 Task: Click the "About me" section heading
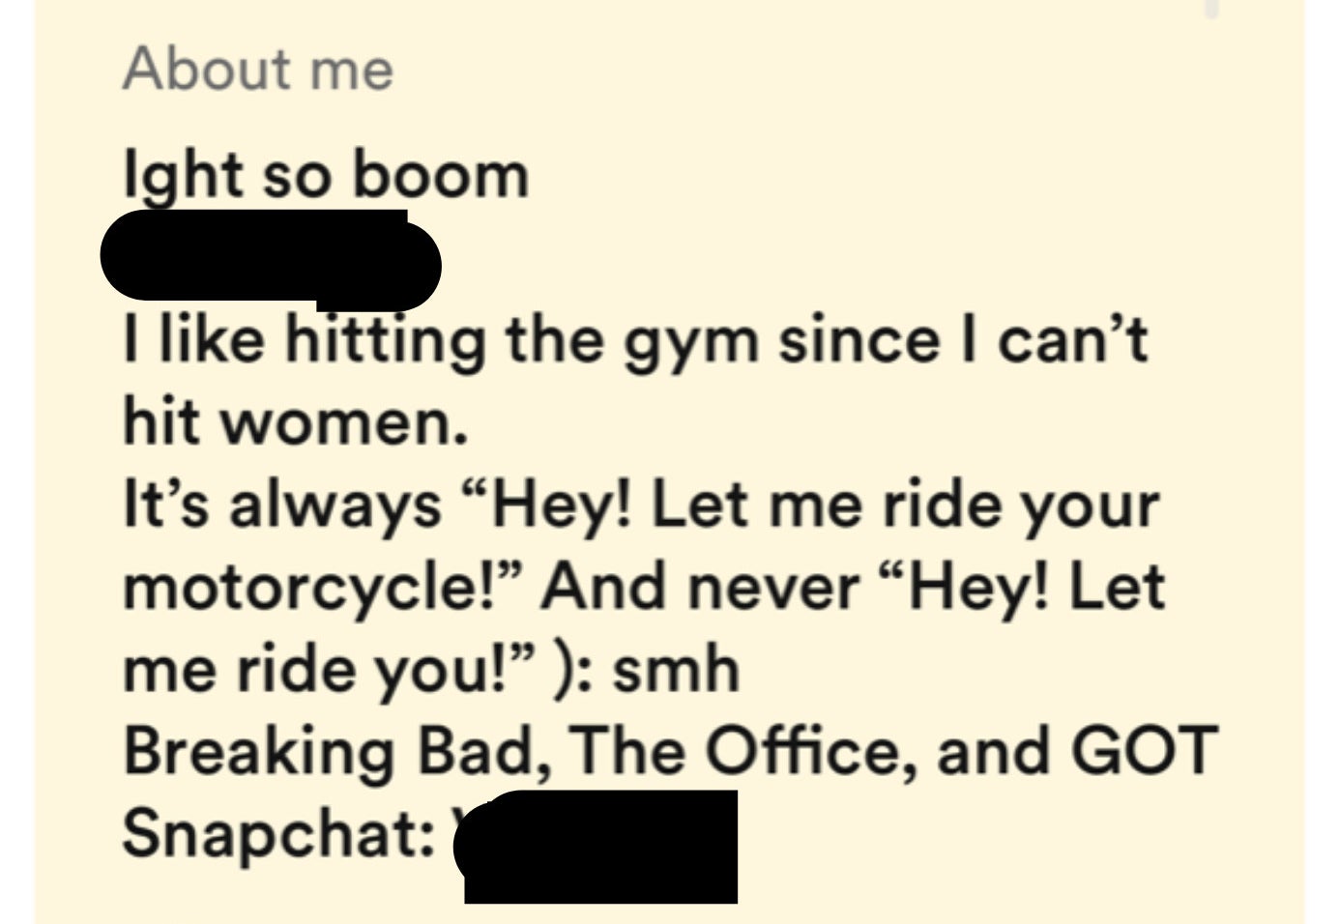[x=257, y=70]
